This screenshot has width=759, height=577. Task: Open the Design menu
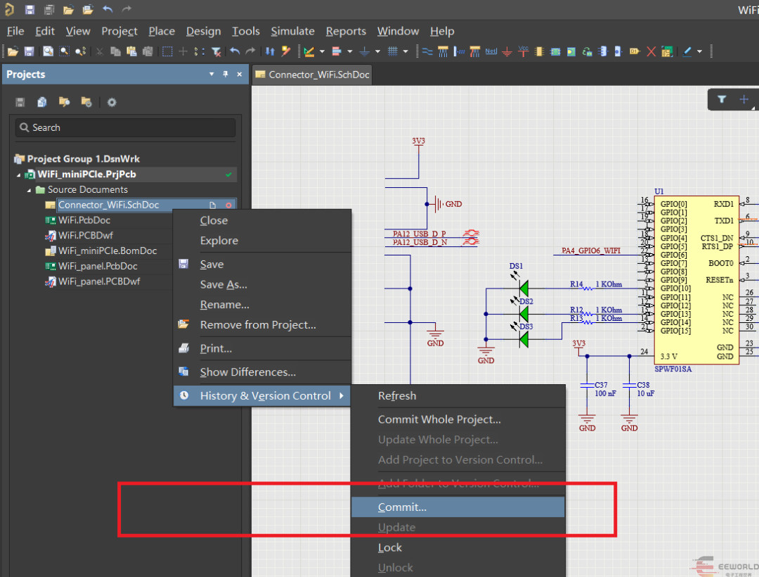[203, 31]
